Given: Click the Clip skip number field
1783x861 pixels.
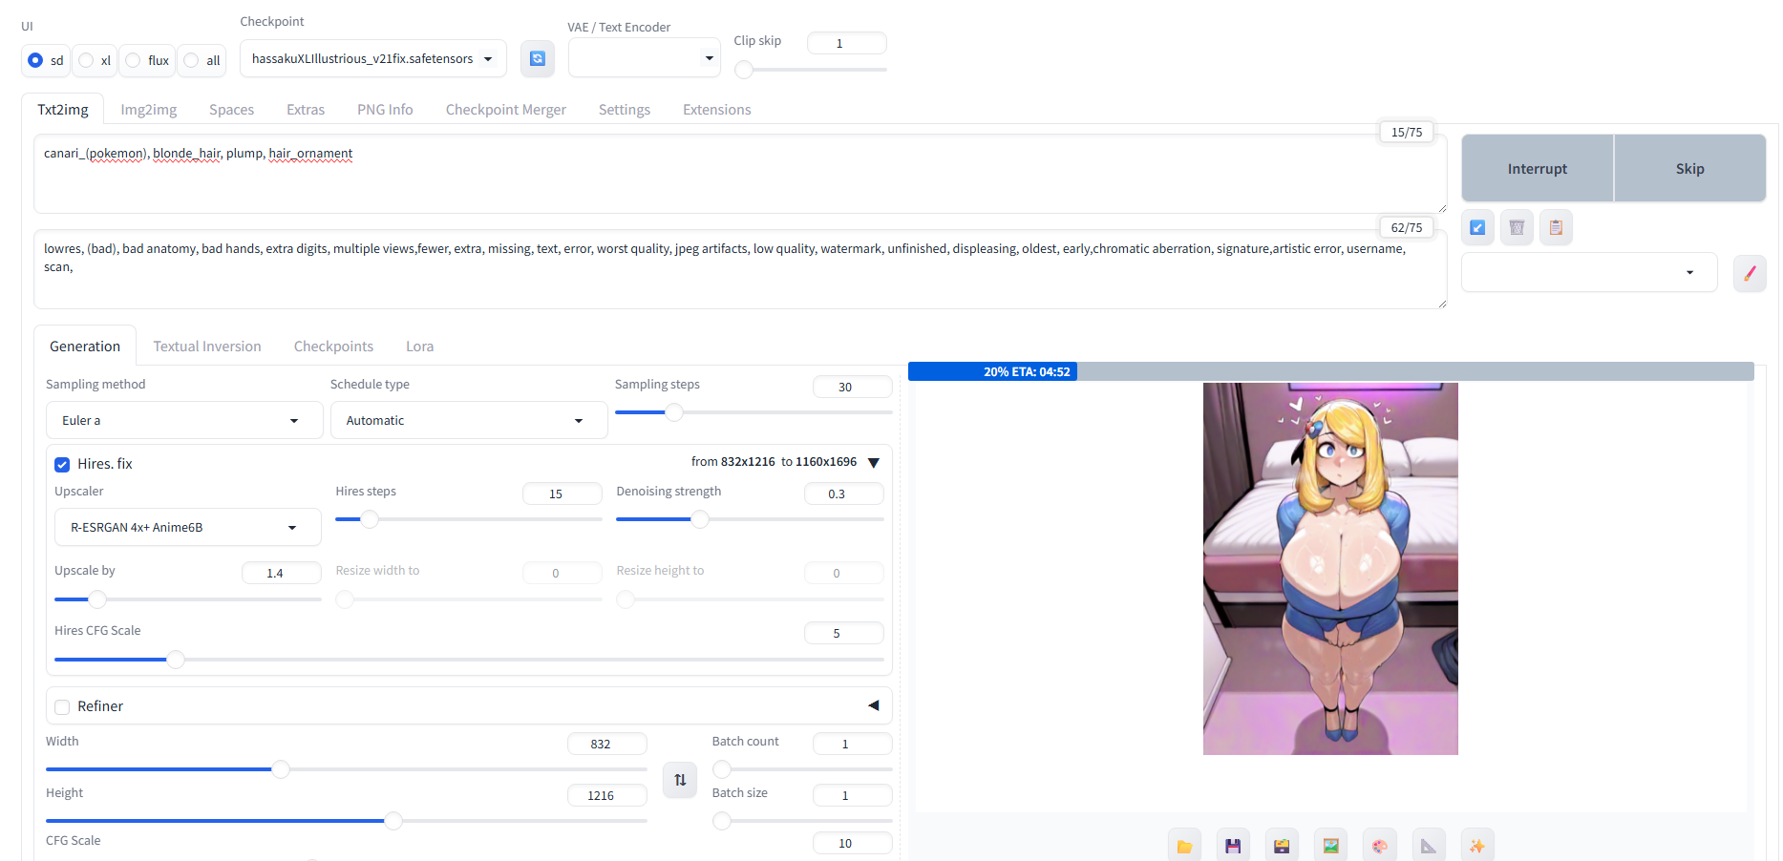Looking at the screenshot, I should click(846, 43).
